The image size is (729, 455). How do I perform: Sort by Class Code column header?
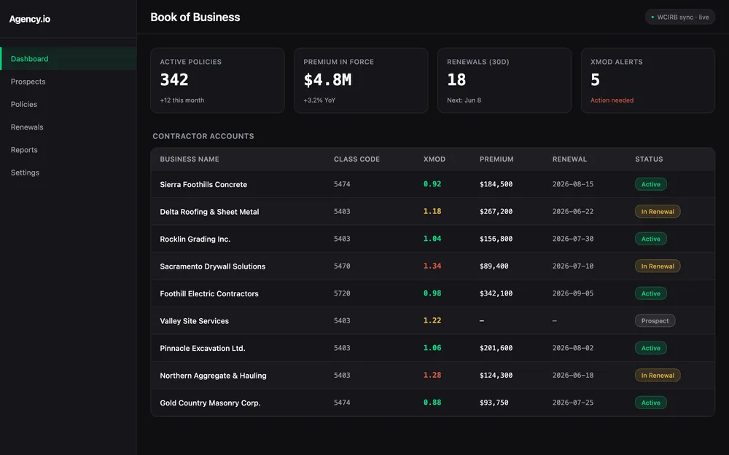(356, 159)
